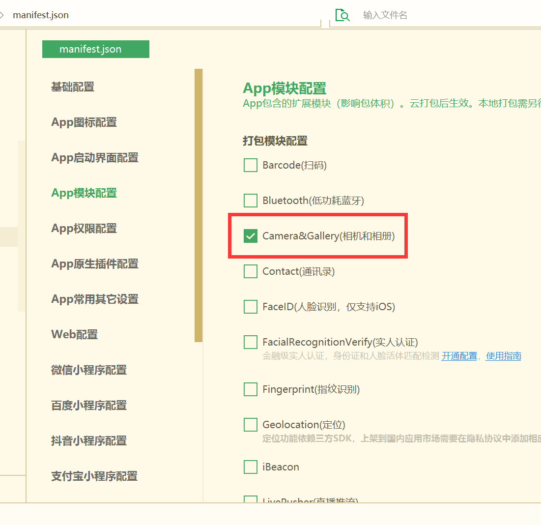Tick the FaceID (人脸识别) checkbox
The width and height of the screenshot is (541, 525).
coord(251,307)
